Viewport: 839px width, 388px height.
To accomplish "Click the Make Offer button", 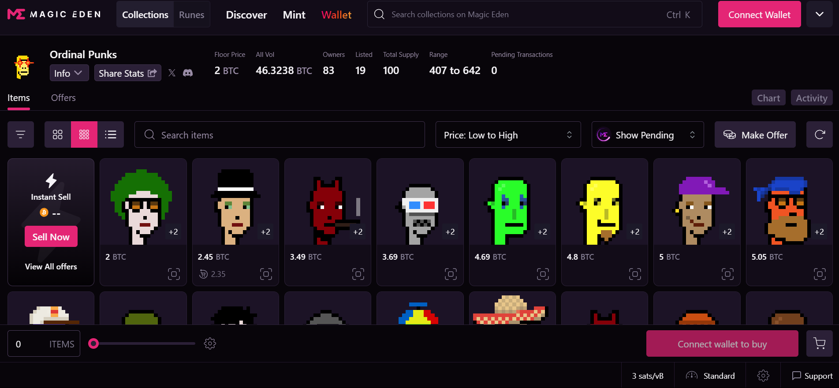I will (755, 134).
